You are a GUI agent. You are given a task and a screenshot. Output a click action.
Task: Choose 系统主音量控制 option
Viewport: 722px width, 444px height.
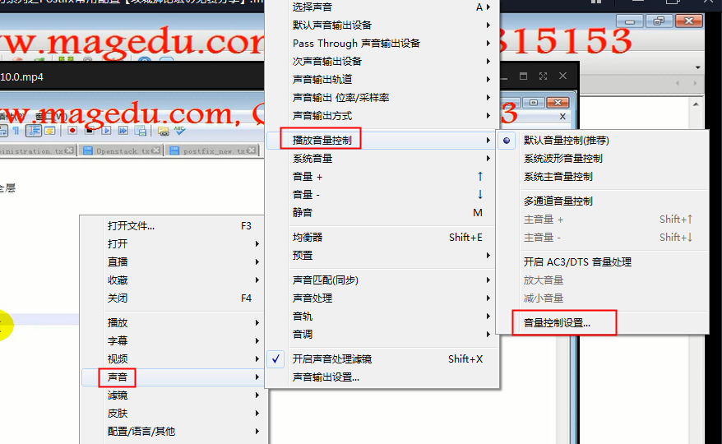coord(558,177)
